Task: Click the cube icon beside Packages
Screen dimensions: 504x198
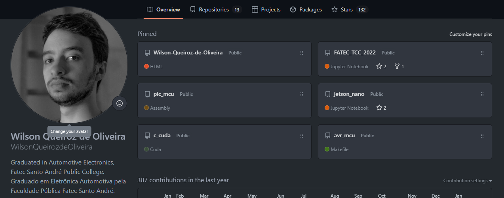Action: (x=293, y=9)
